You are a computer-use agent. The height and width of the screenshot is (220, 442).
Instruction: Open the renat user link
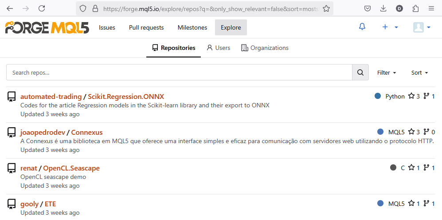coord(29,168)
